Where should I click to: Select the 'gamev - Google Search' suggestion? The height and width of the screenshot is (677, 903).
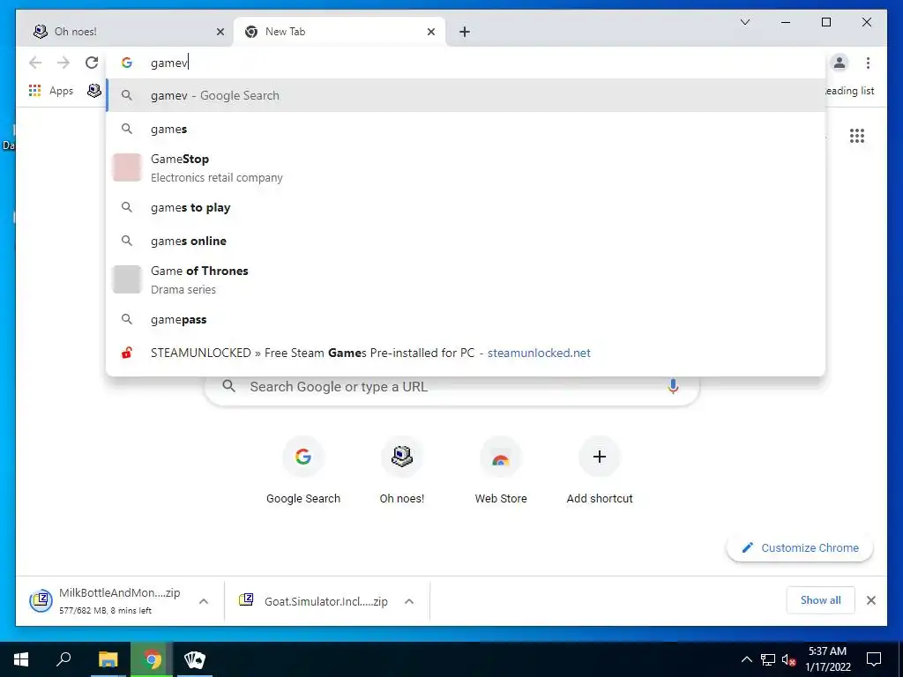pos(466,95)
